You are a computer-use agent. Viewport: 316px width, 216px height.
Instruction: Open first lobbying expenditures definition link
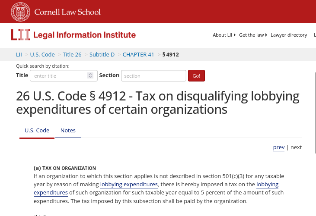point(129,184)
